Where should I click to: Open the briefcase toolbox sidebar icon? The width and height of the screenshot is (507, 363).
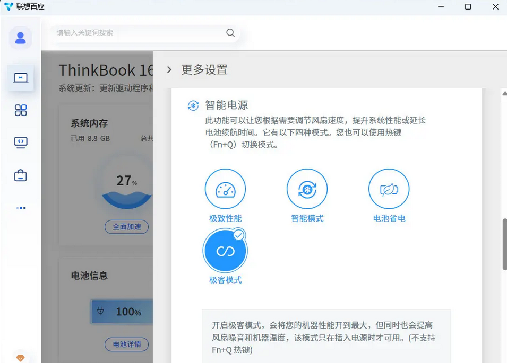point(21,175)
